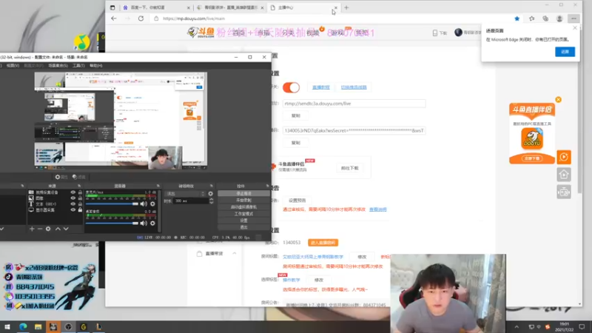The image size is (592, 333).
Task: Move selected source up in OBS
Action: coord(58,229)
